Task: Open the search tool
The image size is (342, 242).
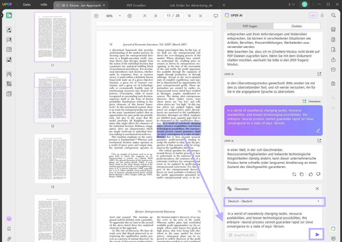Action: 333,15
